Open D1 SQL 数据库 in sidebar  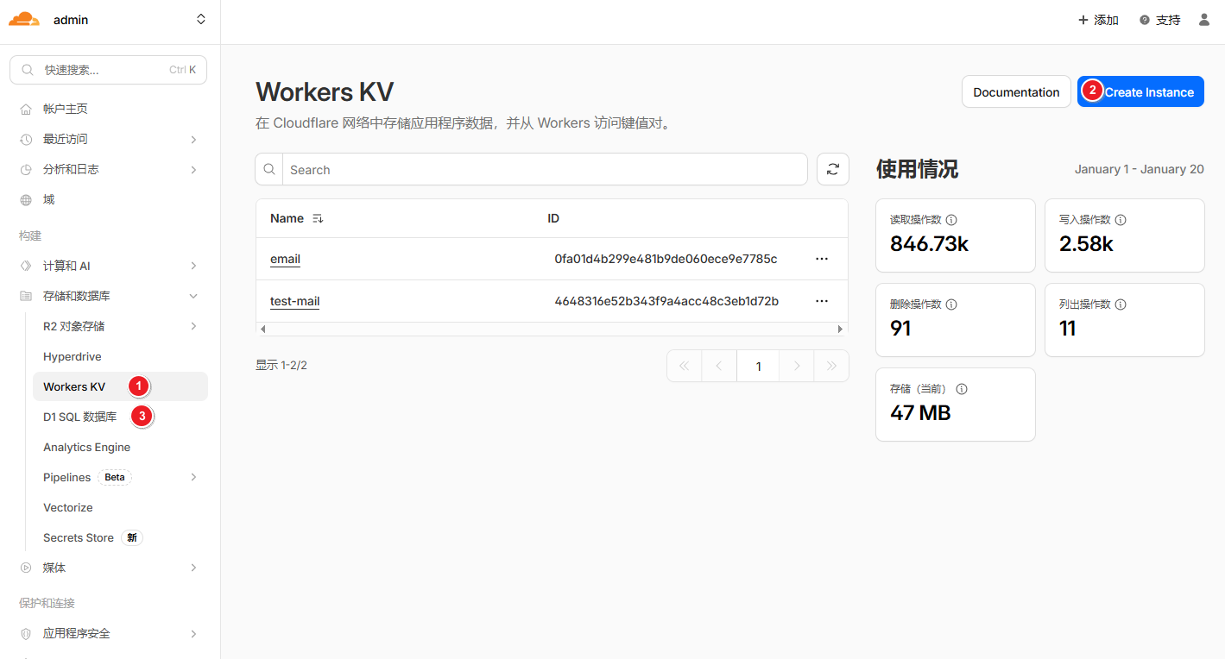pyautogui.click(x=80, y=417)
